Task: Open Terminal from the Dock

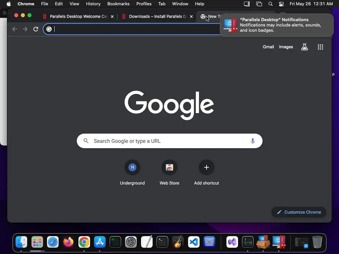Action: click(x=162, y=242)
